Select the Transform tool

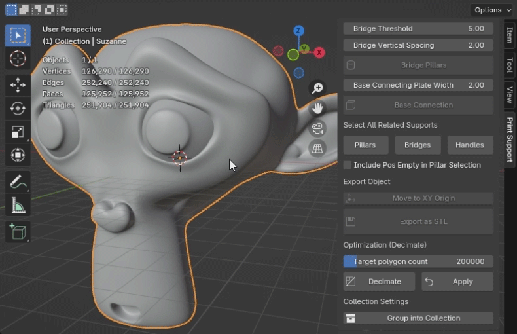click(18, 155)
